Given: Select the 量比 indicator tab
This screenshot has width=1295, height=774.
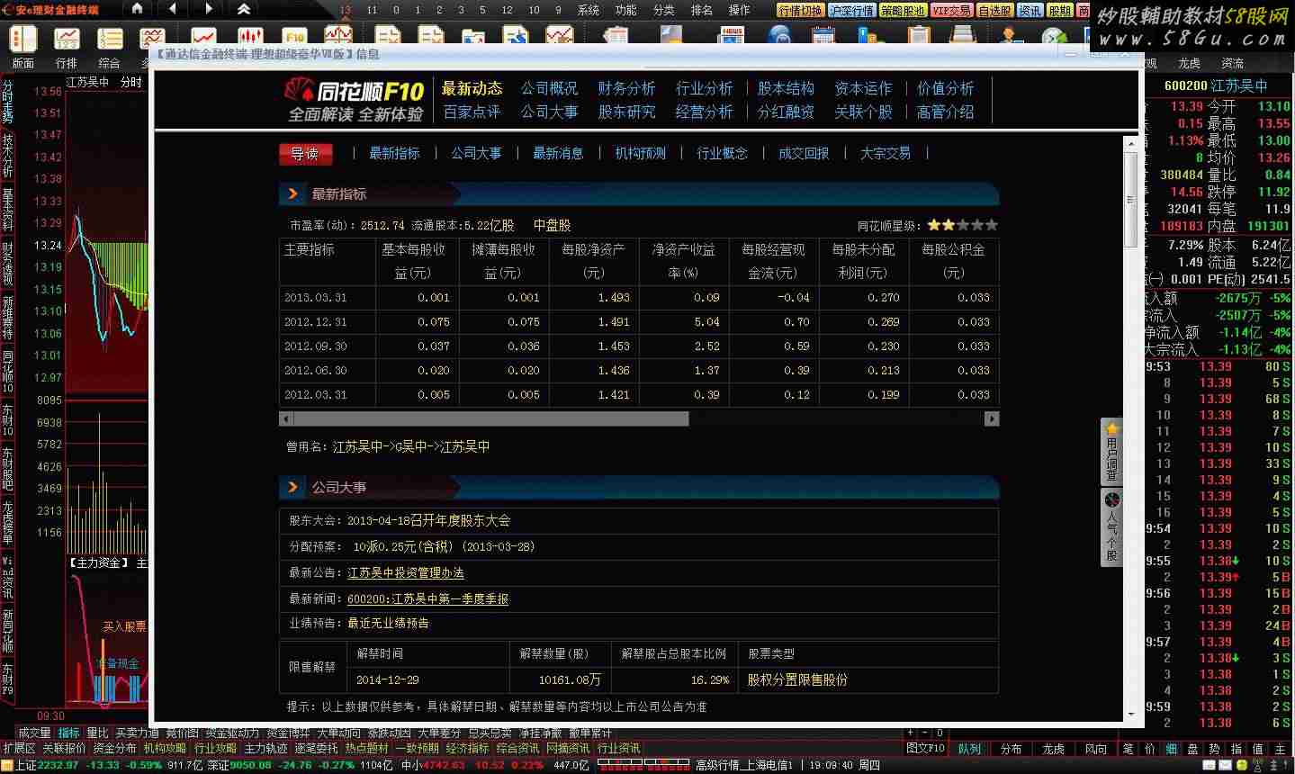Looking at the screenshot, I should pos(97,733).
